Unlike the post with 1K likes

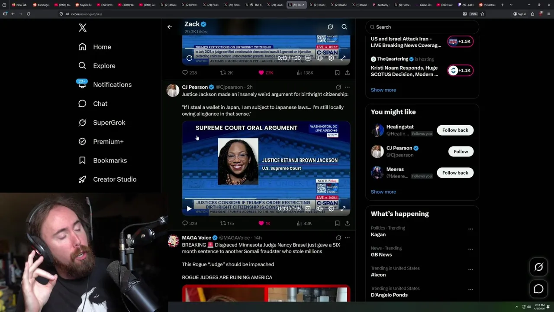click(x=264, y=223)
